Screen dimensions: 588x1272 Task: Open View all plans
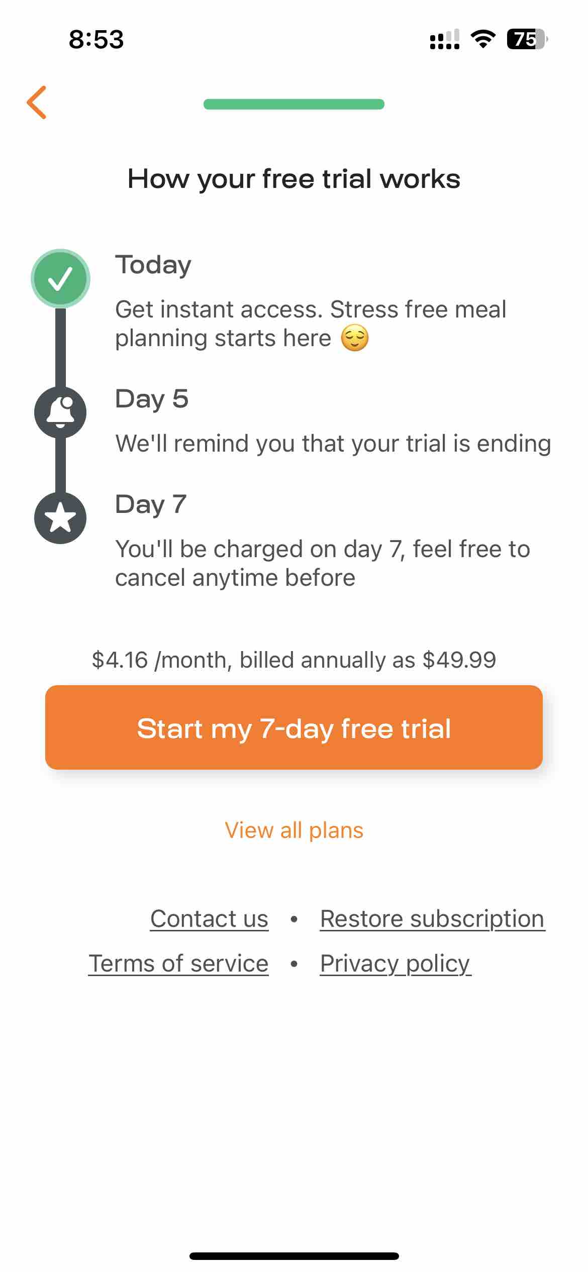click(294, 830)
